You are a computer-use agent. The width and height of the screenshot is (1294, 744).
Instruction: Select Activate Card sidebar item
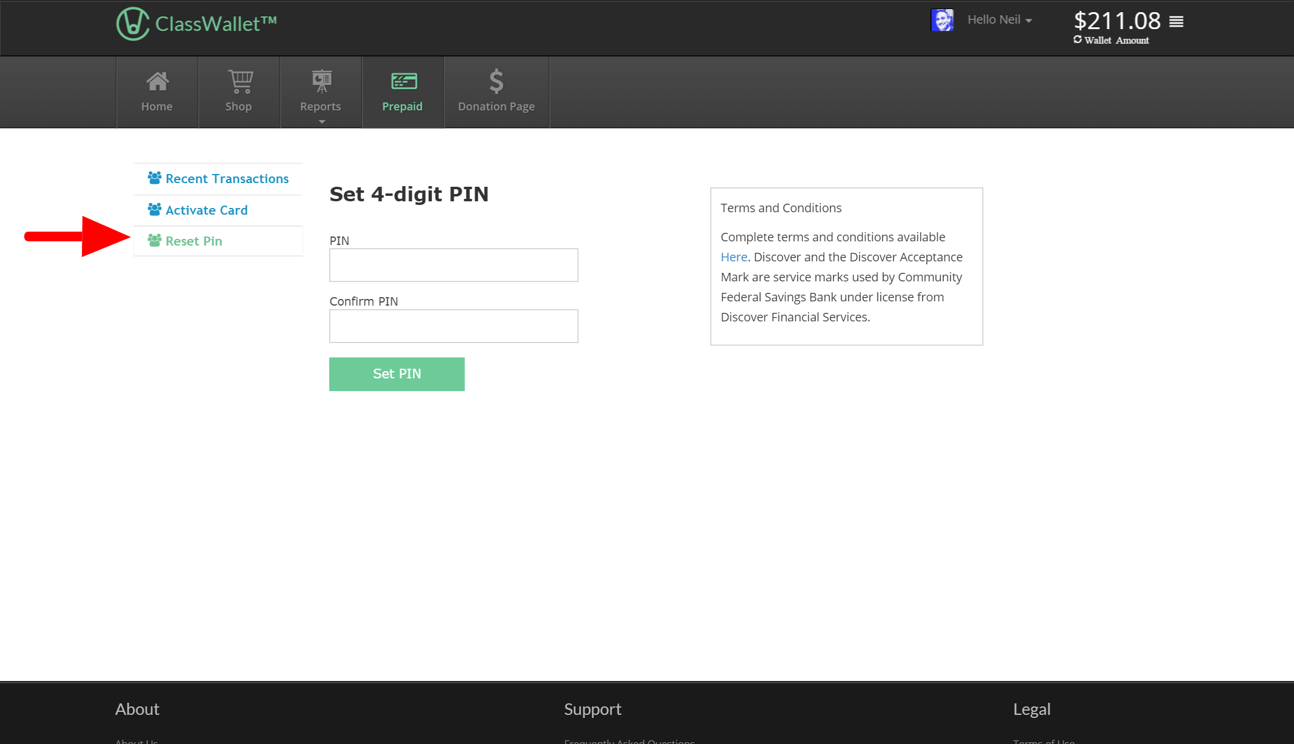206,210
